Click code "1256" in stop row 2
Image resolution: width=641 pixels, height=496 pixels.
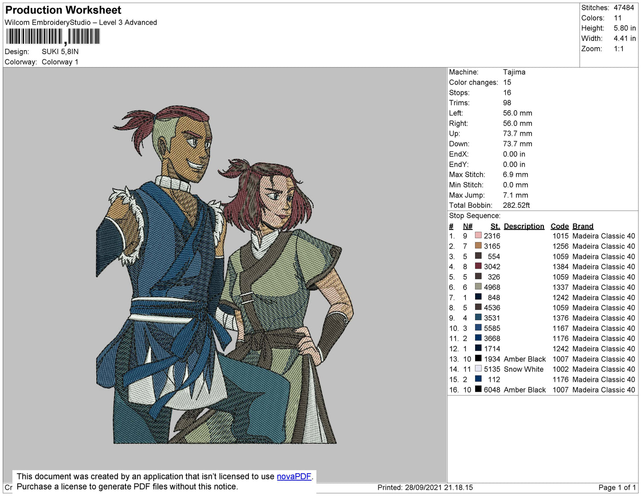click(x=560, y=246)
